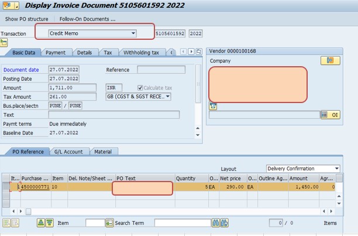Select the second empty row selector
Viewport: 358px width, 236px height.
tap(6, 195)
